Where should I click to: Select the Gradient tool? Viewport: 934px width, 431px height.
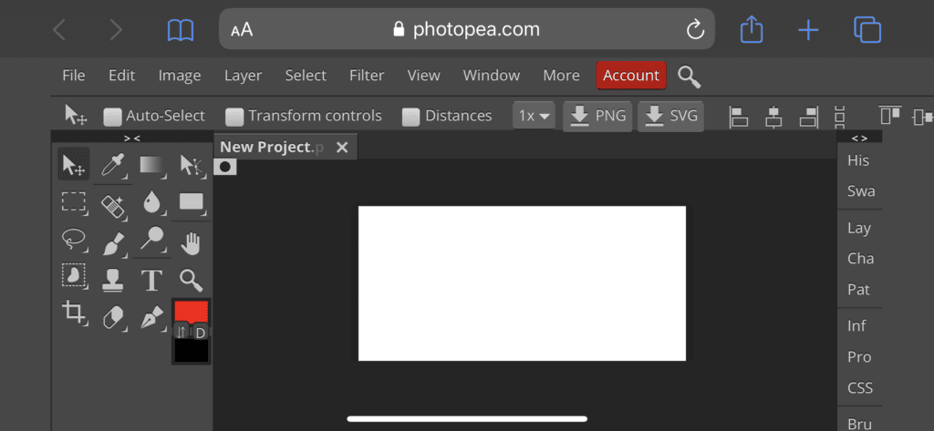pos(152,165)
